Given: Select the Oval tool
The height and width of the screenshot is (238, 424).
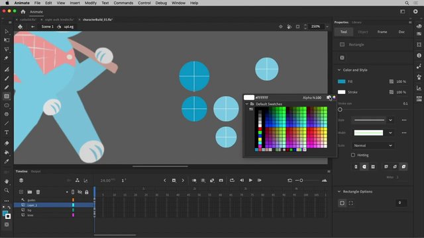Looking at the screenshot, I should pos(7,106).
